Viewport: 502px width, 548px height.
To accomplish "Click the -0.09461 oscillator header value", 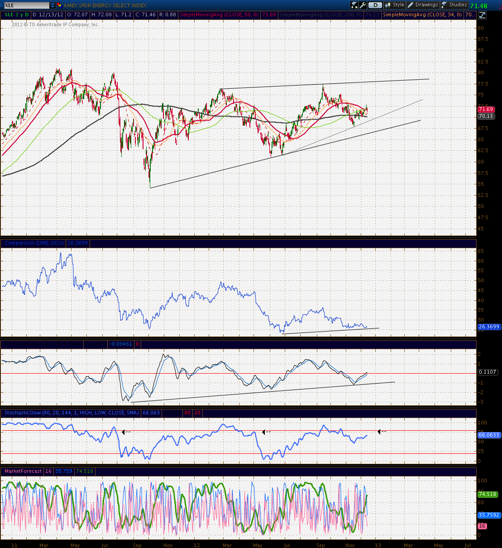I will tap(121, 344).
